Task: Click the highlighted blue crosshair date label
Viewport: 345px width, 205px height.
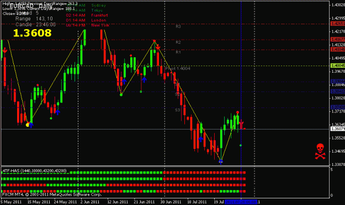Action: (x=241, y=202)
